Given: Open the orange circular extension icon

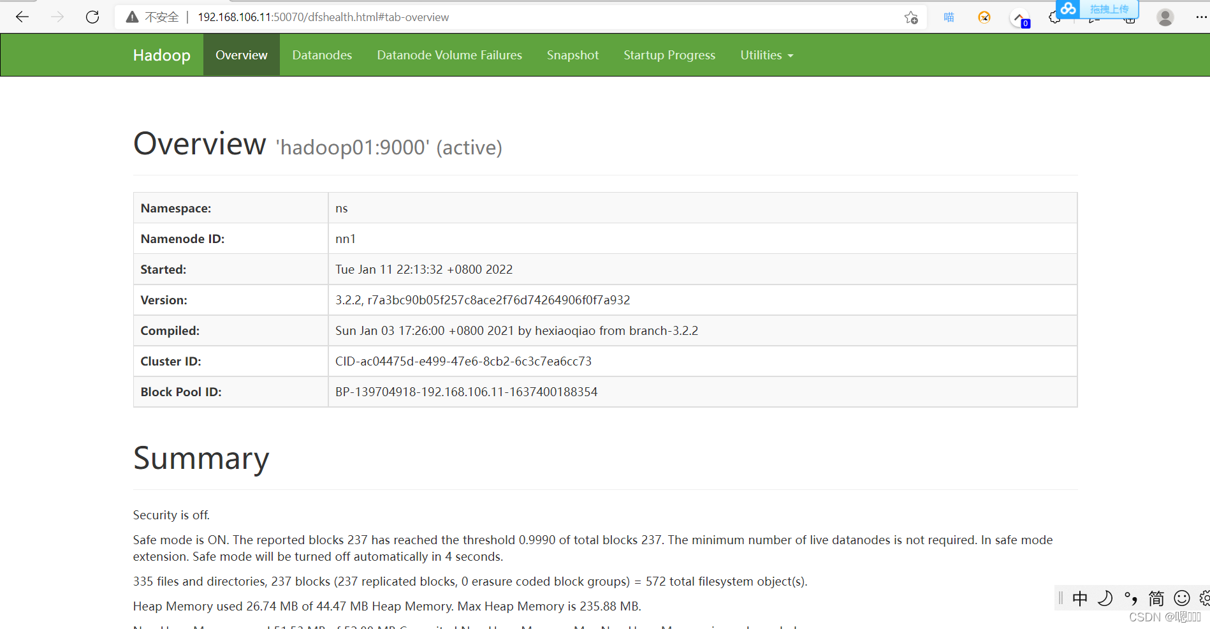Looking at the screenshot, I should (x=984, y=17).
